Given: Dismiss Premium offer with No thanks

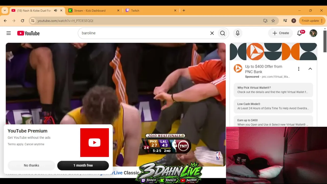Looking at the screenshot, I should 31,165.
